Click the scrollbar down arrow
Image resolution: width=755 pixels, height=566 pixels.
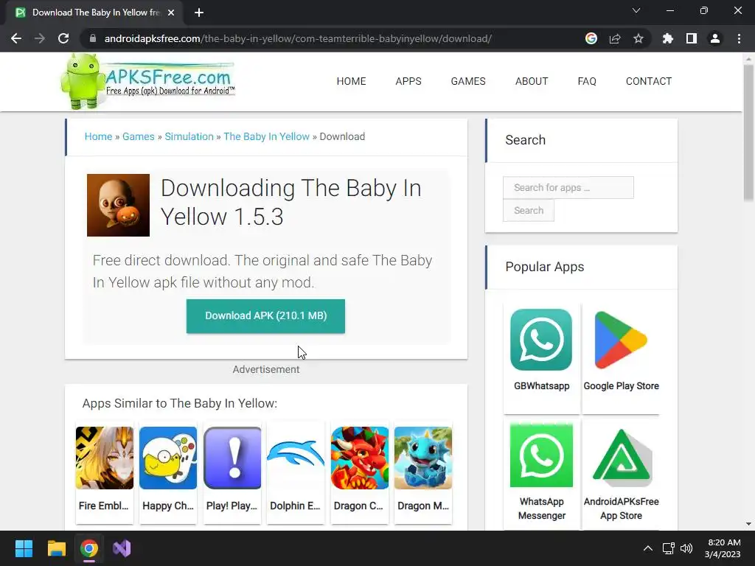pyautogui.click(x=748, y=524)
